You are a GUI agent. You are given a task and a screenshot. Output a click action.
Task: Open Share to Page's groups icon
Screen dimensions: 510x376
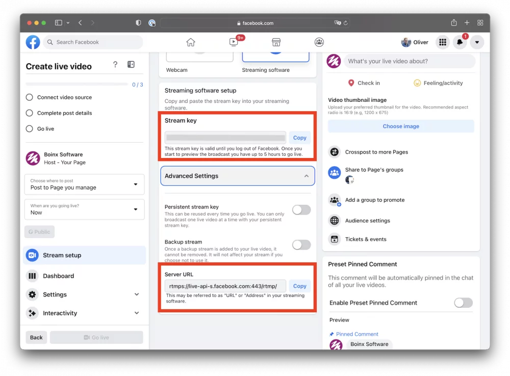coord(335,173)
